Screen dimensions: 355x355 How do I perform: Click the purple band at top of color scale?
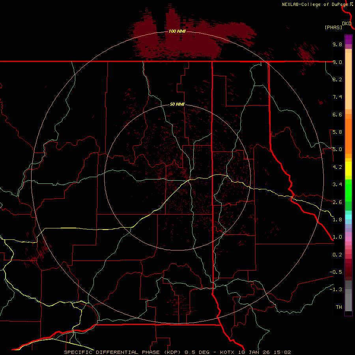coord(348,39)
